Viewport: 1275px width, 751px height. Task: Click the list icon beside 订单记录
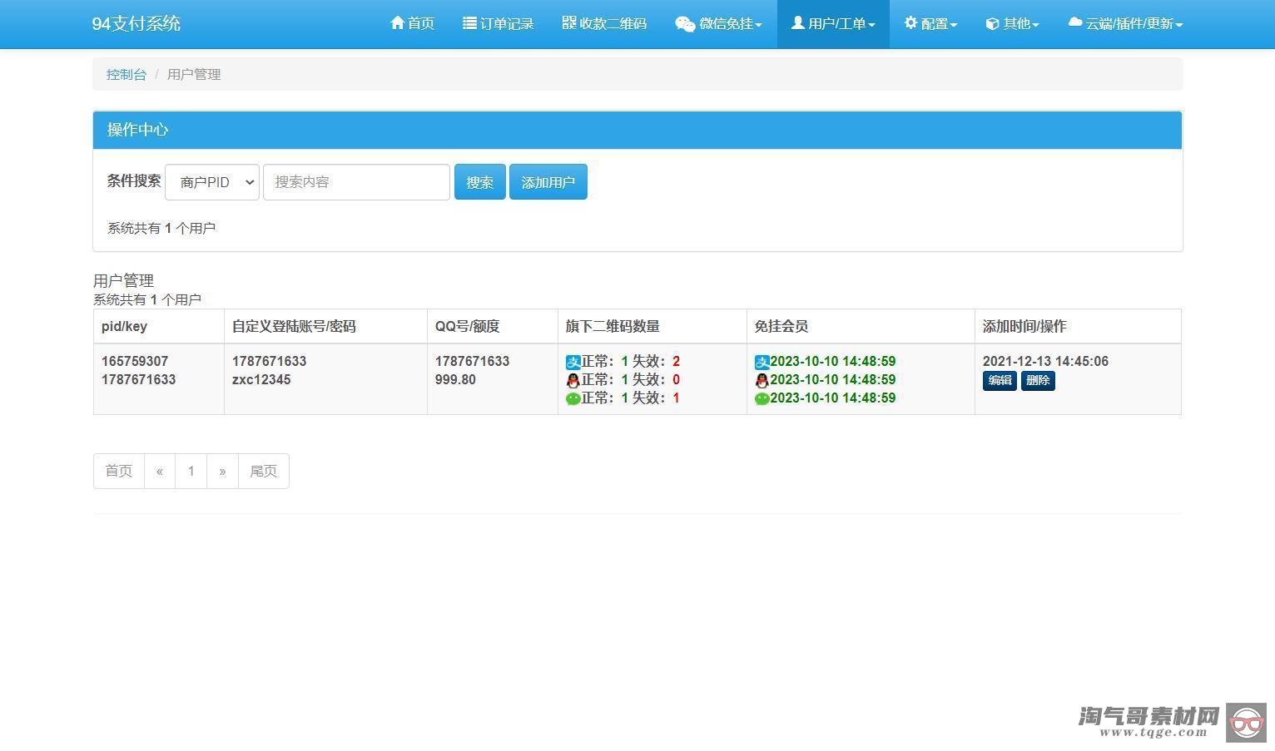(x=469, y=23)
